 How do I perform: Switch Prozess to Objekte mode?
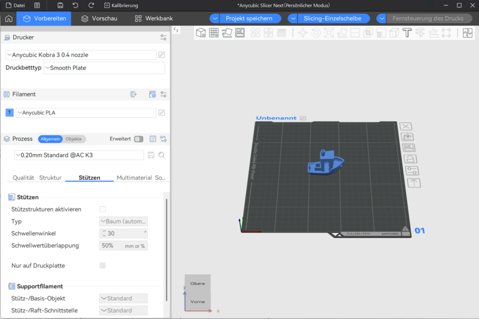[x=74, y=139]
